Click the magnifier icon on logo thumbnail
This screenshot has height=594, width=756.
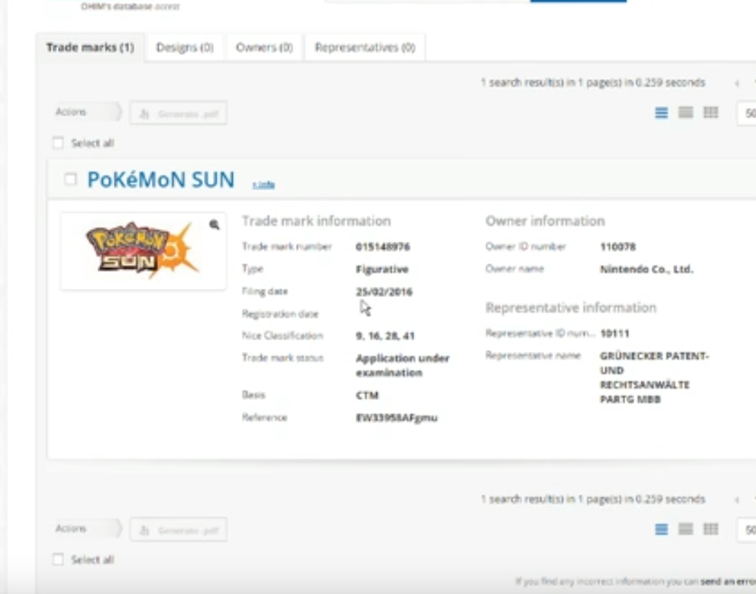tap(214, 224)
